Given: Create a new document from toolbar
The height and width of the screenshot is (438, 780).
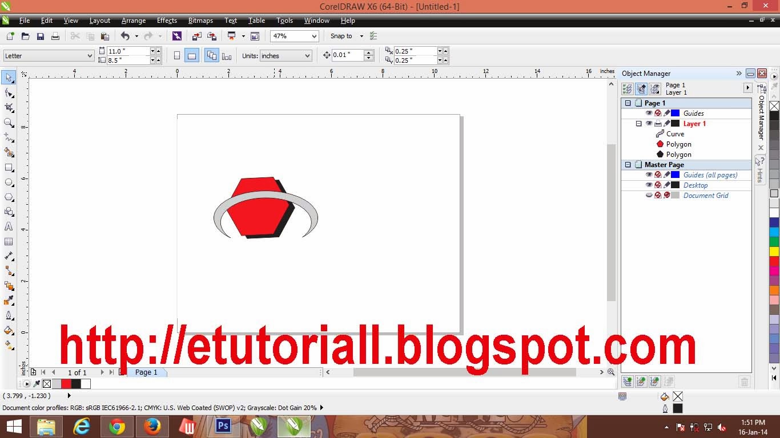Looking at the screenshot, I should click(10, 36).
